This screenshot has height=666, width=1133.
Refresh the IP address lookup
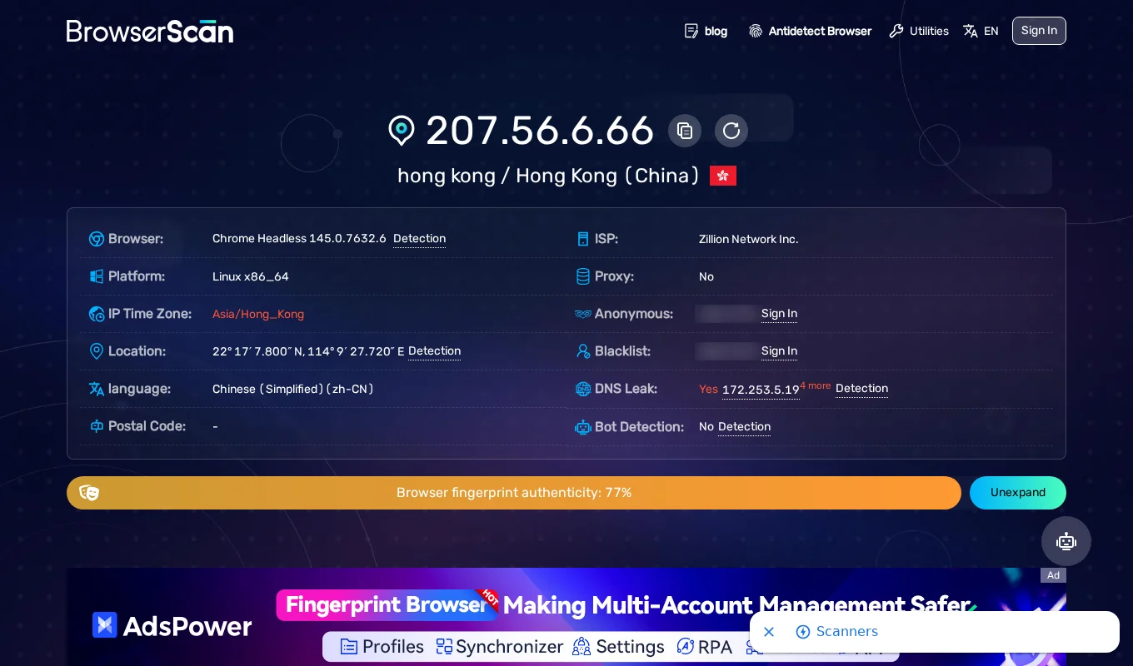click(731, 131)
